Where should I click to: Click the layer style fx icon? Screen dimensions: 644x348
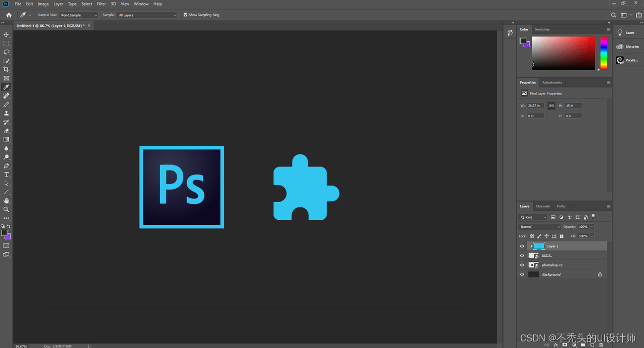[556, 345]
